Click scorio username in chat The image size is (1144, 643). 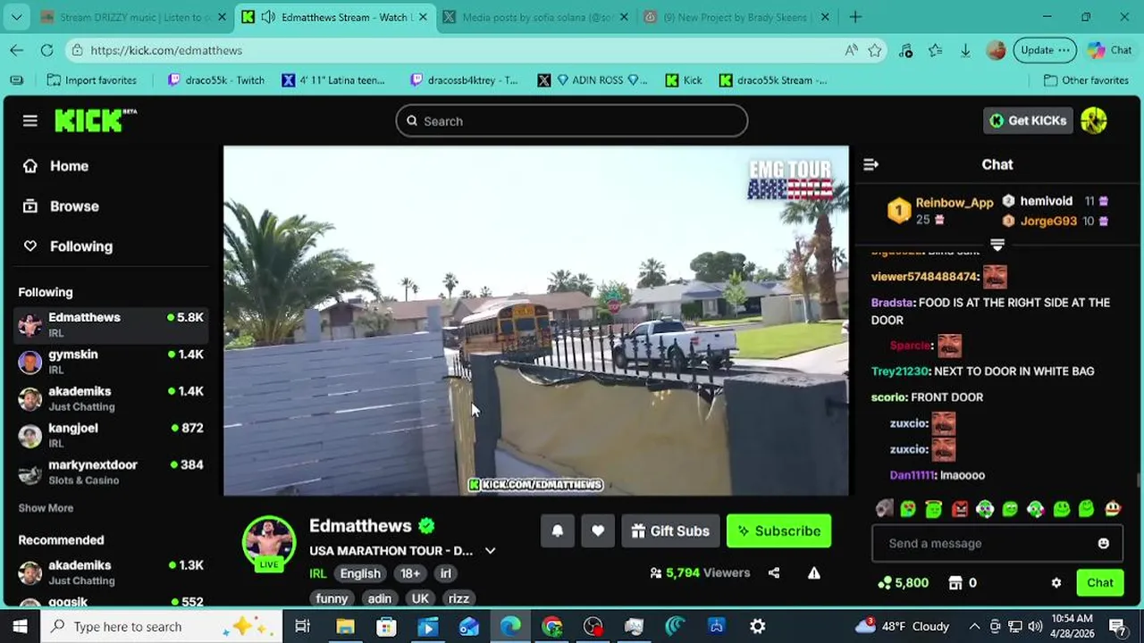click(x=888, y=397)
